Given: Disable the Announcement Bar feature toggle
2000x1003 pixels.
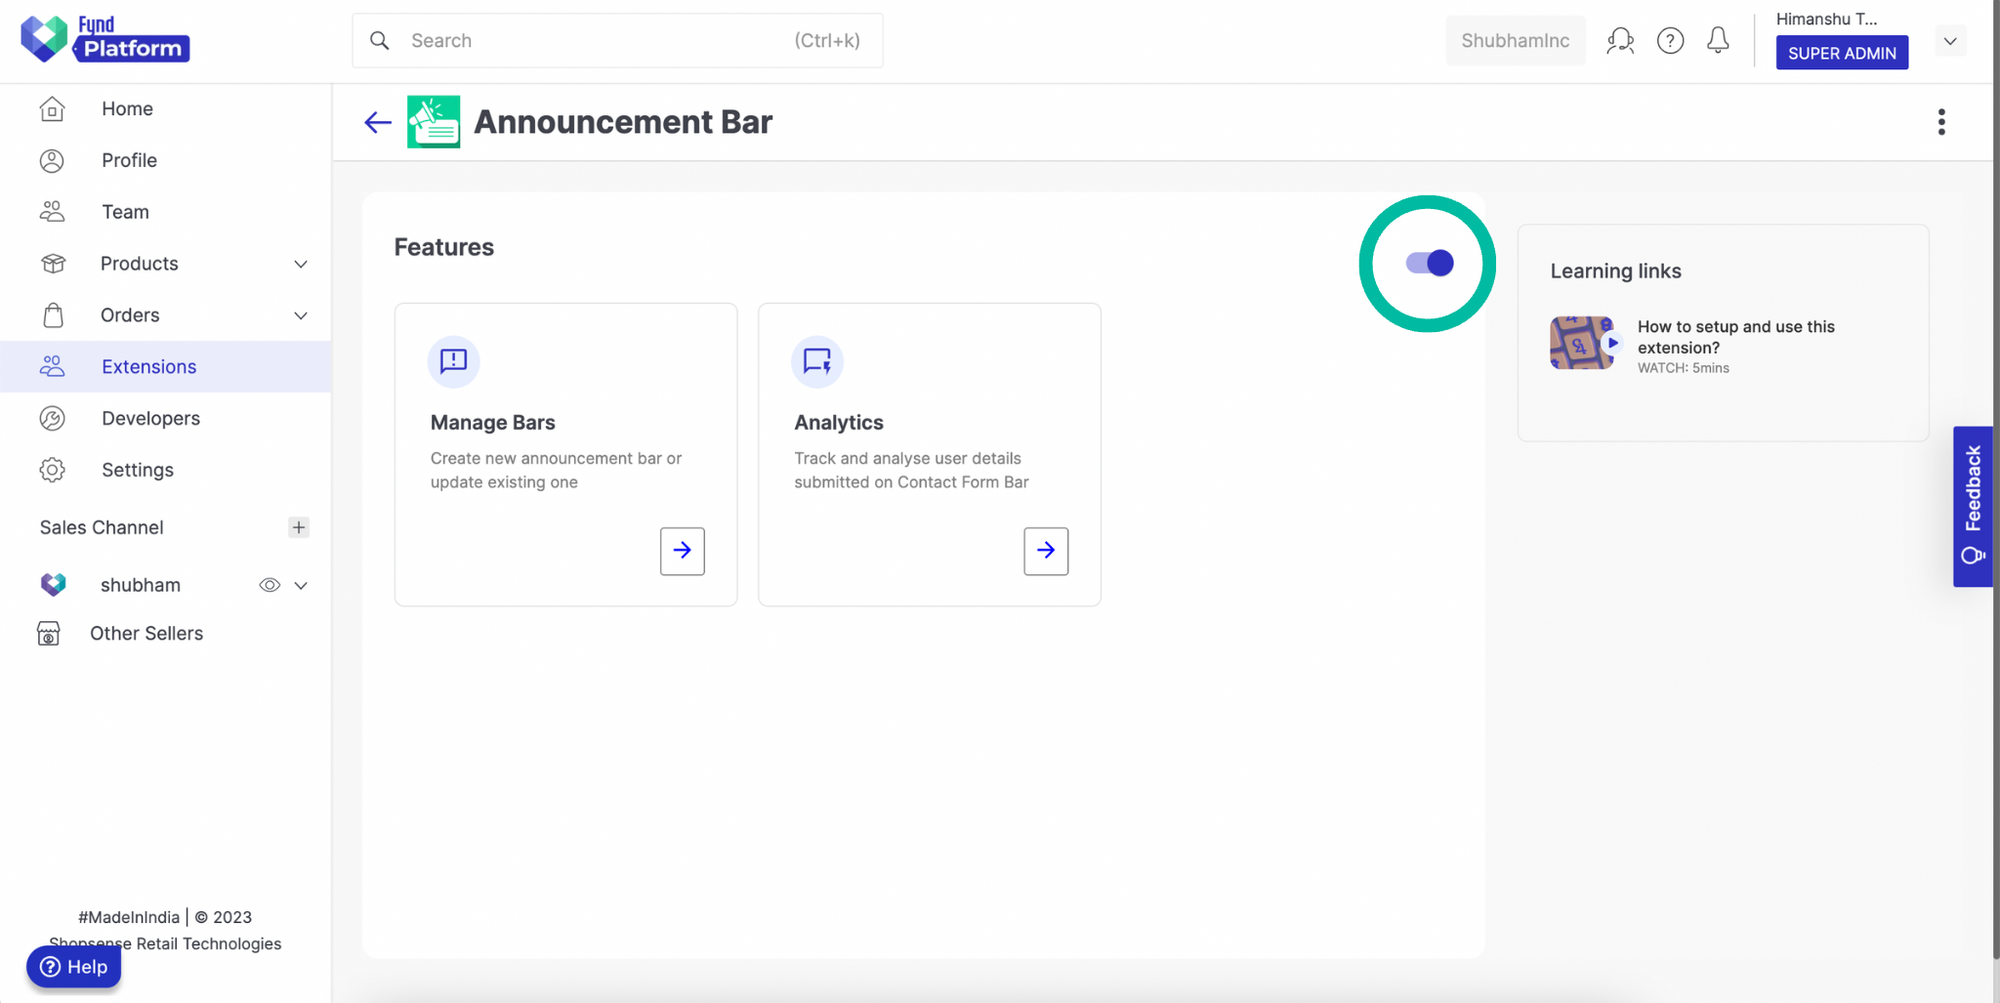Looking at the screenshot, I should tap(1427, 262).
